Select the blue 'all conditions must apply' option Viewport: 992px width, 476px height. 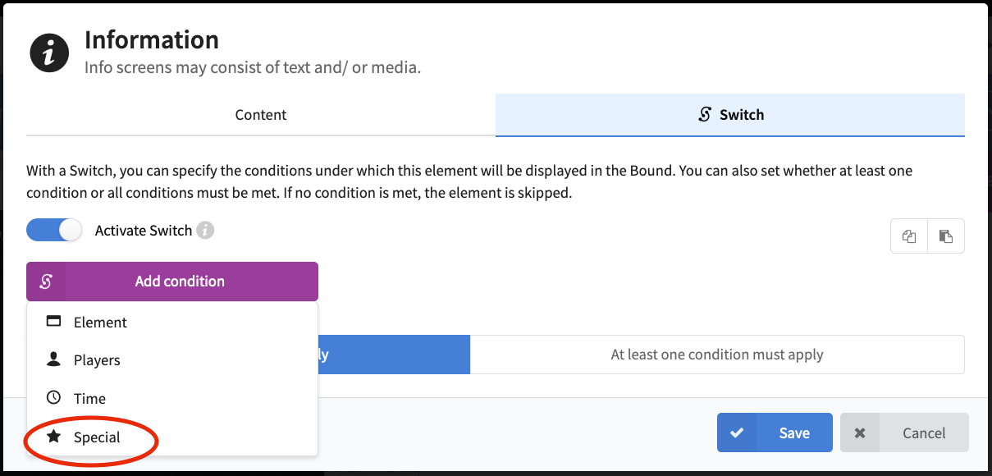(x=394, y=355)
